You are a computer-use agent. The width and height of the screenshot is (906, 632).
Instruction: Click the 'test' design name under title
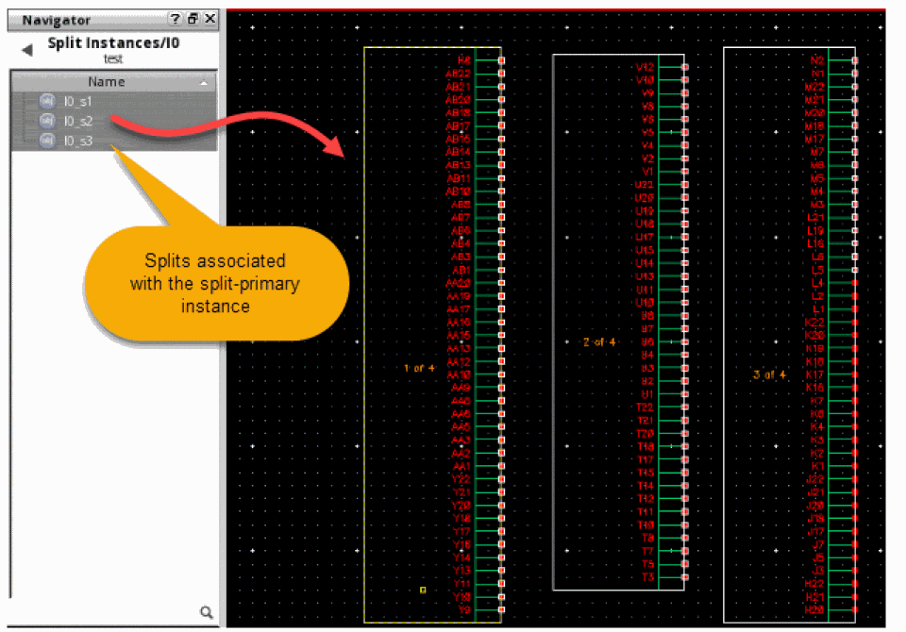[113, 58]
